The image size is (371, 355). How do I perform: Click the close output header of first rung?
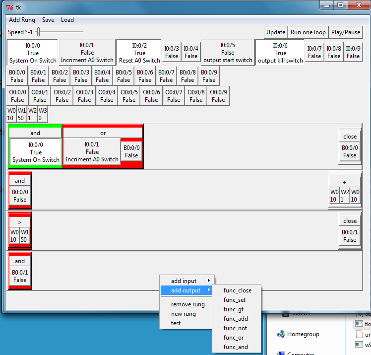[350, 137]
